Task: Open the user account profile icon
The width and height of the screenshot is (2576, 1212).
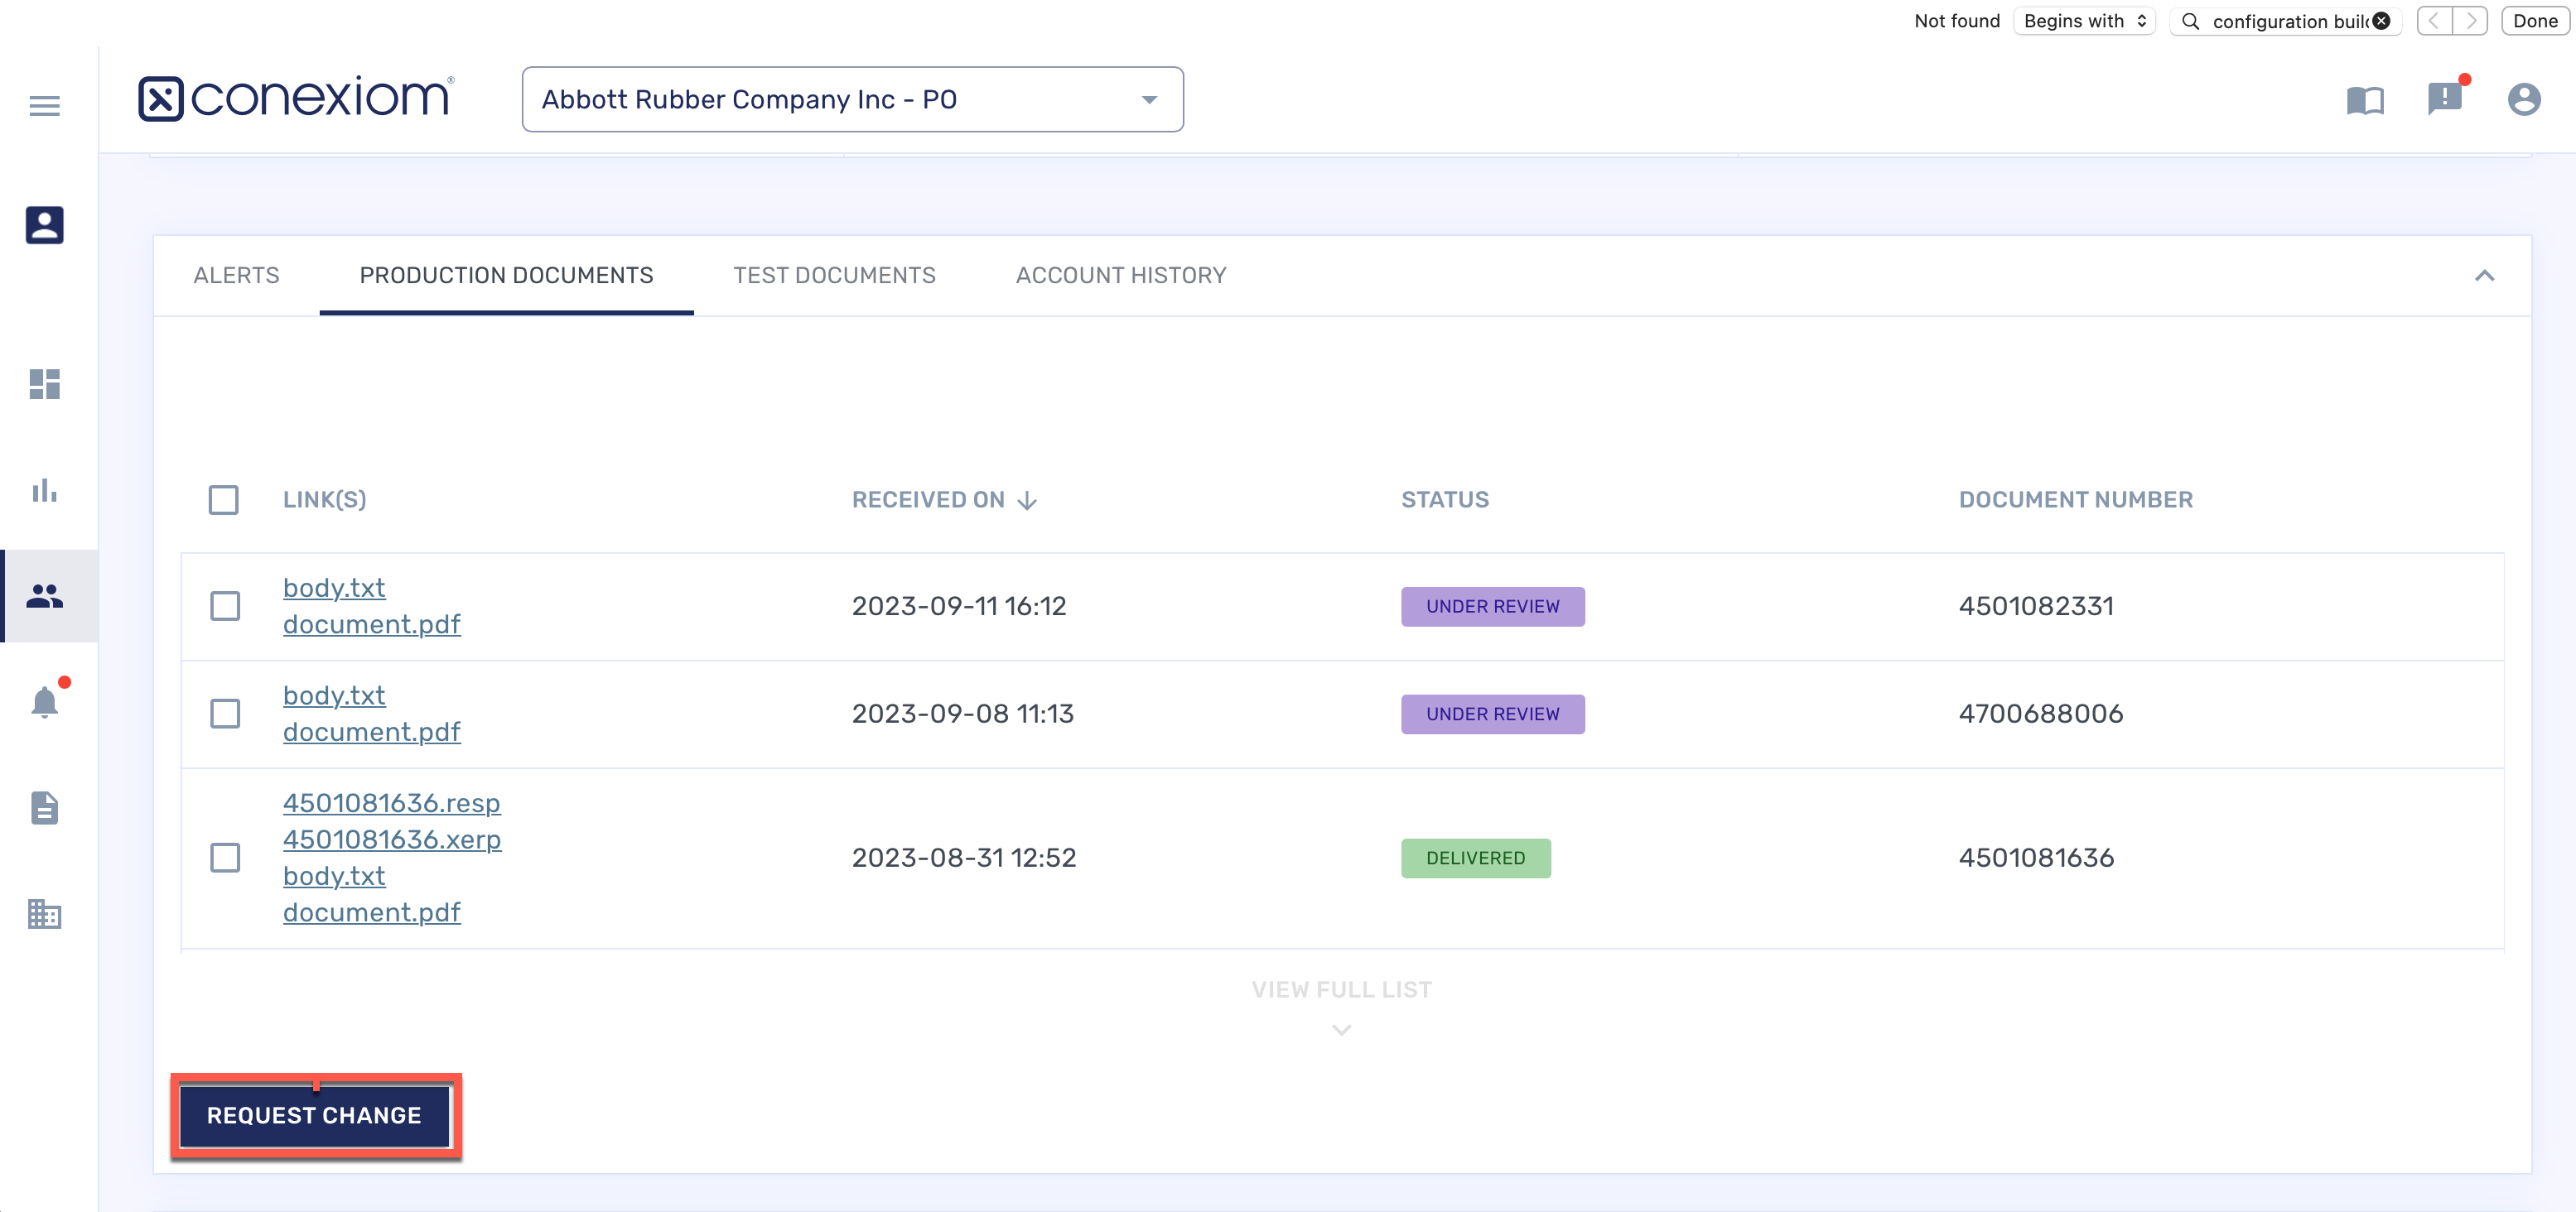Action: [2523, 99]
